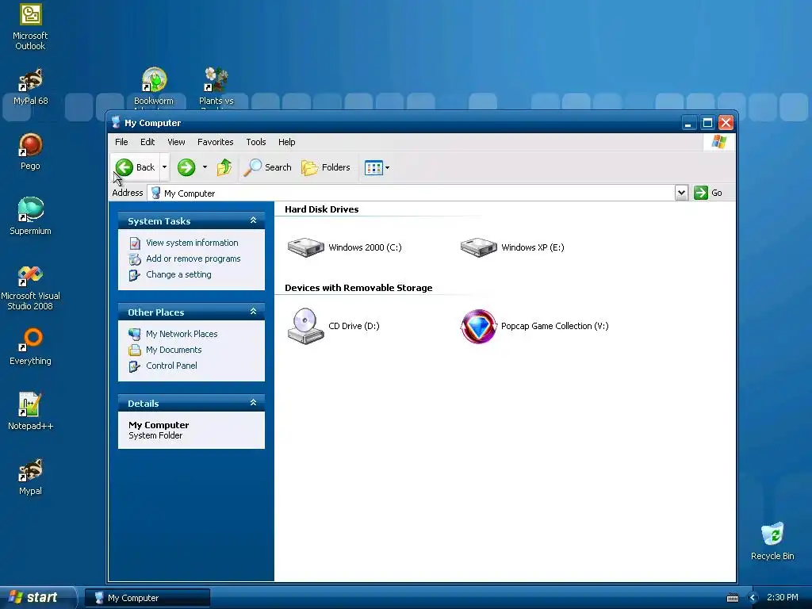Click the View system information icon
This screenshot has height=609, width=812.
135,243
